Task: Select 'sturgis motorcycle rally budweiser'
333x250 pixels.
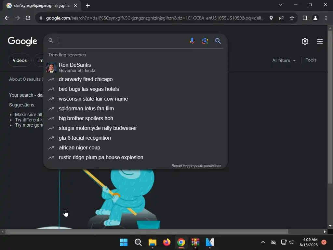Action: (135, 128)
